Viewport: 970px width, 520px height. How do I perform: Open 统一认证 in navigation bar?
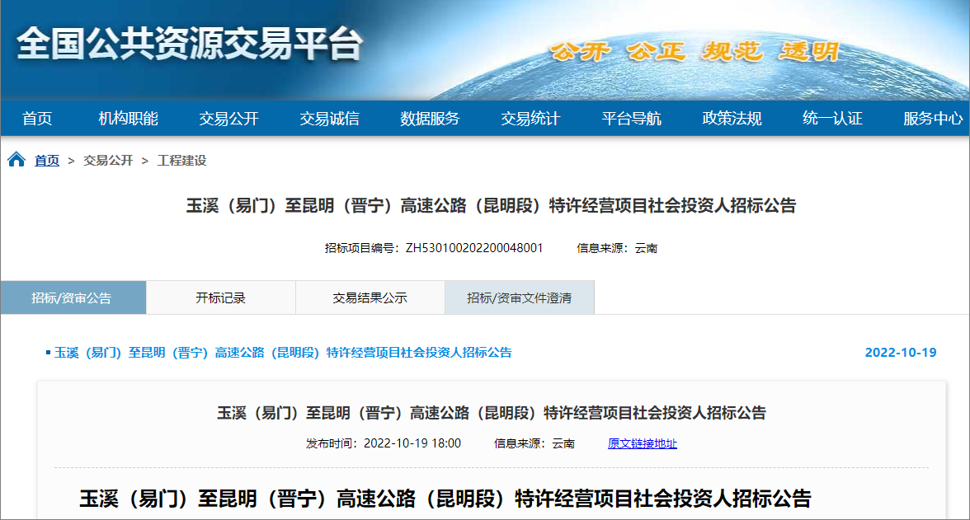click(x=832, y=119)
